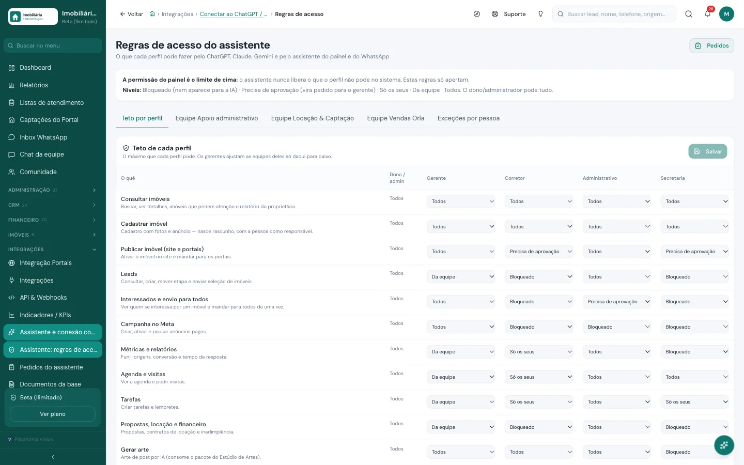Click the home icon in the breadcrumb

[x=152, y=14]
